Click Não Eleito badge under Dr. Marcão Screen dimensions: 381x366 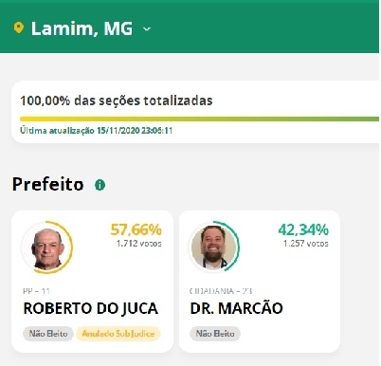click(215, 334)
